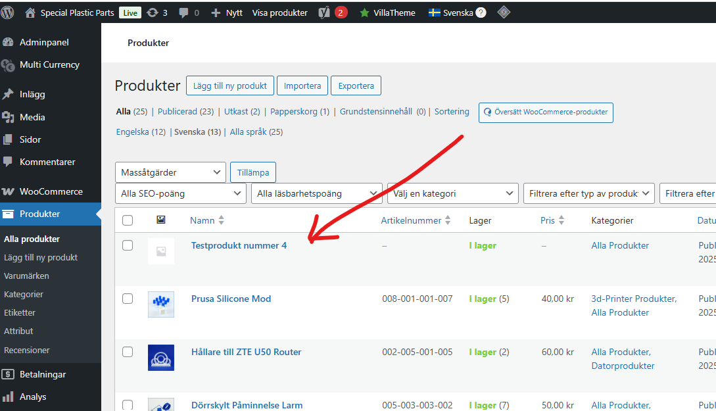Check the box for Hållare till ZTE U50 Router
This screenshot has height=411, width=716.
128,352
